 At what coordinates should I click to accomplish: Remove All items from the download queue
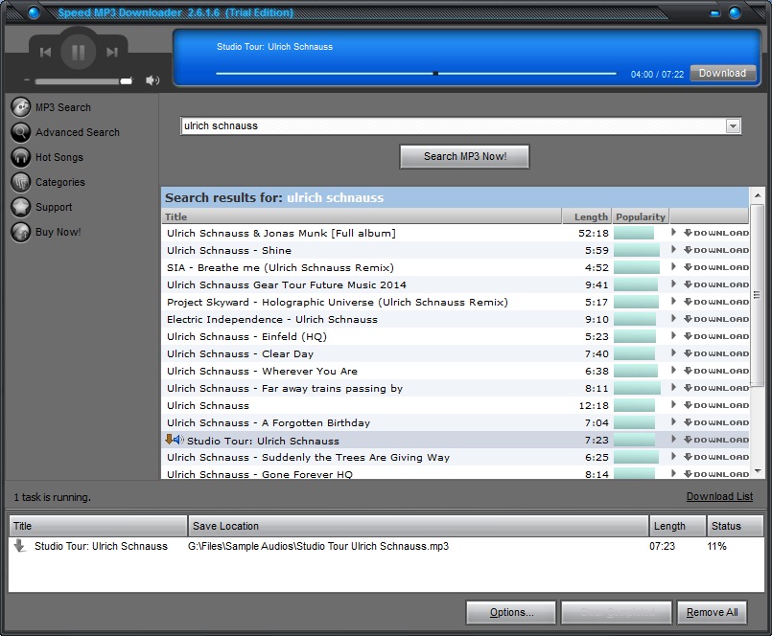(712, 612)
